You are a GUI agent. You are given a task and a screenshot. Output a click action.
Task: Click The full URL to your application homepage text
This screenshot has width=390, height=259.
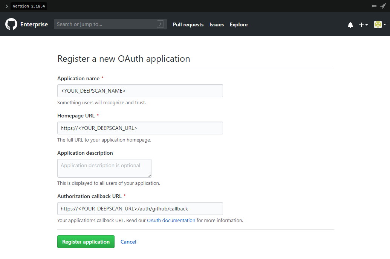pos(104,140)
